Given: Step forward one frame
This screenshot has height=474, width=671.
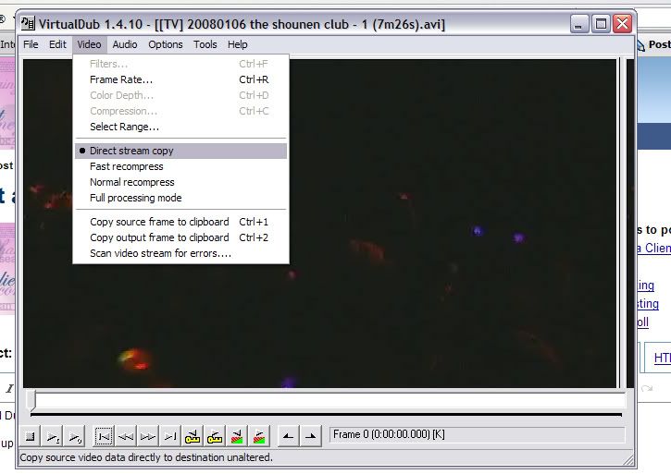Looking at the screenshot, I should click(148, 436).
